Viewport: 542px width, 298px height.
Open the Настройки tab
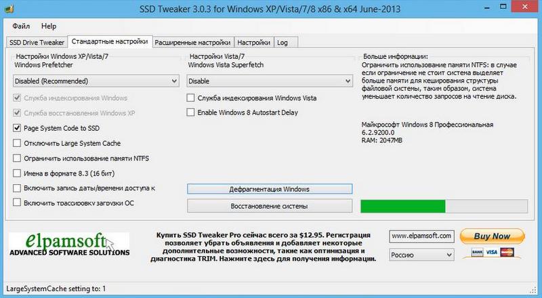(253, 43)
